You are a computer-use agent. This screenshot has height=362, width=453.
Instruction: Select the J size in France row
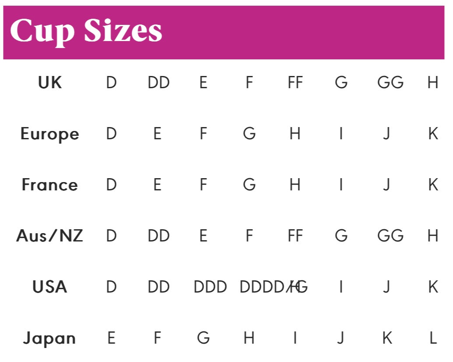386,185
